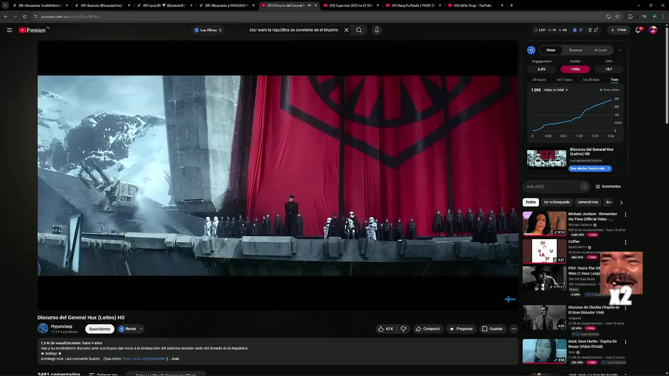The image size is (669, 376).
Task: Select the 1st 28 days range
Action: (x=591, y=80)
